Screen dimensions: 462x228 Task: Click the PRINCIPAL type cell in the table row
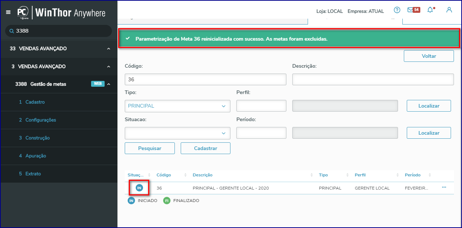coord(330,188)
